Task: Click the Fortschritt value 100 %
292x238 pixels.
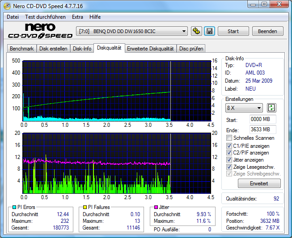Action: 273,214
